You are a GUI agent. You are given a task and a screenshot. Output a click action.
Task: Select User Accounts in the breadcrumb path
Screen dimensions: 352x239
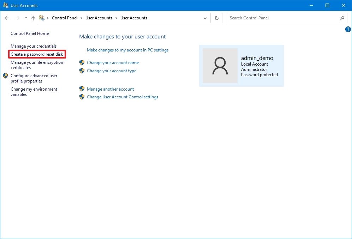(x=99, y=18)
